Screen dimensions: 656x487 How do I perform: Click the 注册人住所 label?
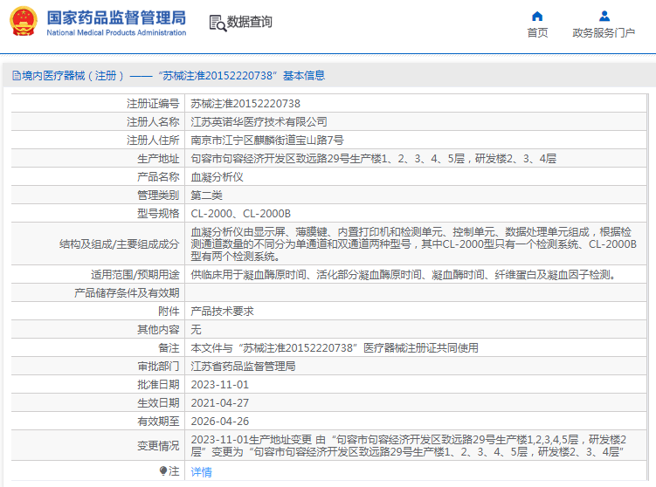coord(153,140)
